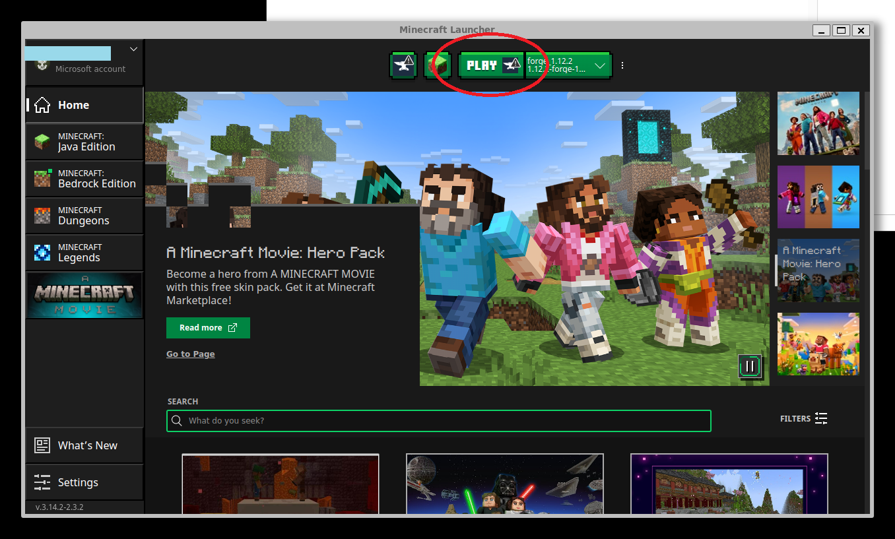Pause the hero carousel
895x539 pixels.
tap(750, 366)
